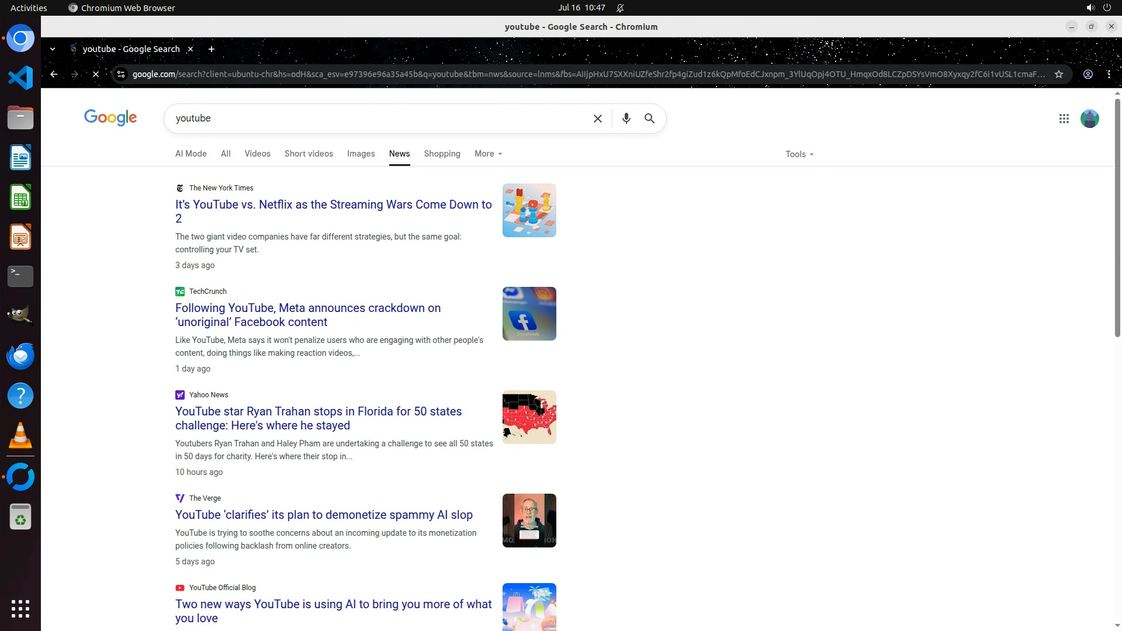Click the Ryan Trahan map thumbnail
Image resolution: width=1122 pixels, height=631 pixels.
click(529, 417)
